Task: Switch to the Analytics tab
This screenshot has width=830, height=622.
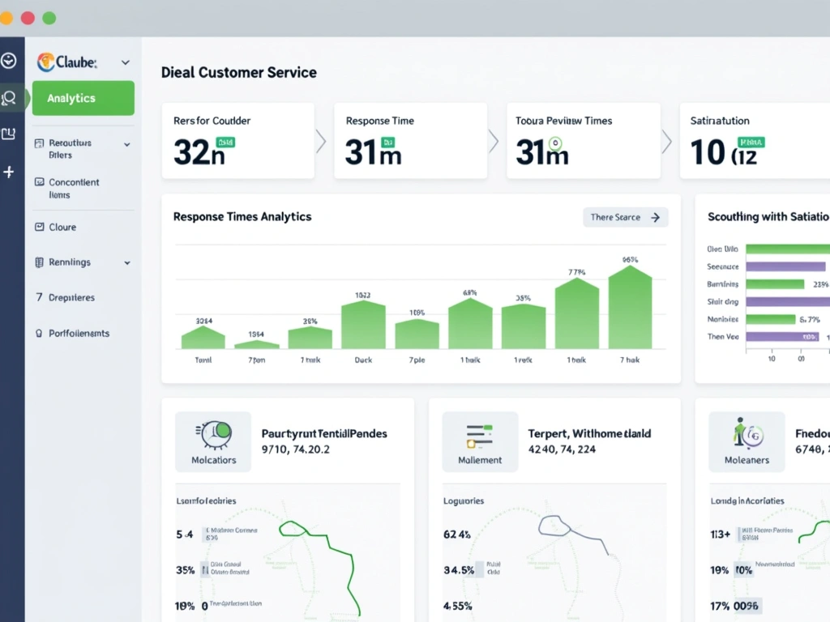Action: [83, 98]
